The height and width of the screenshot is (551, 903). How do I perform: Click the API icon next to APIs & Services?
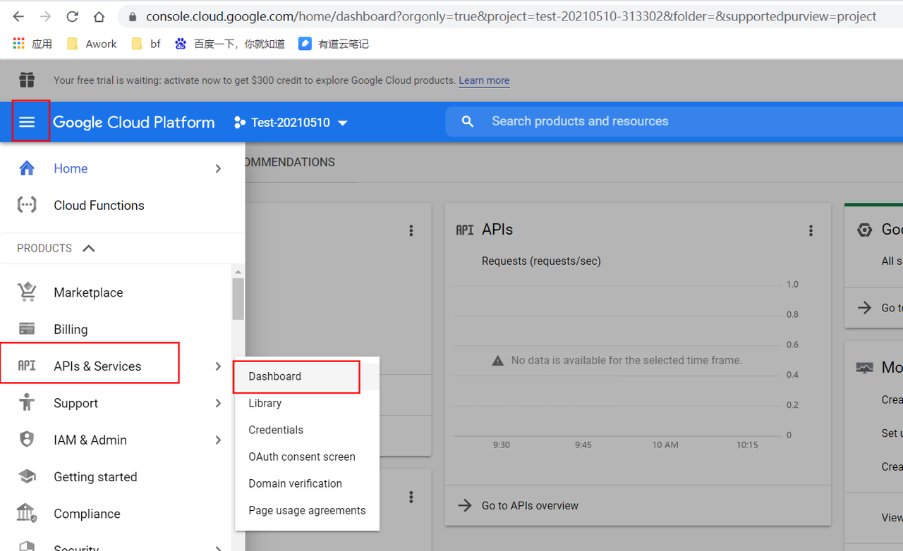click(26, 366)
